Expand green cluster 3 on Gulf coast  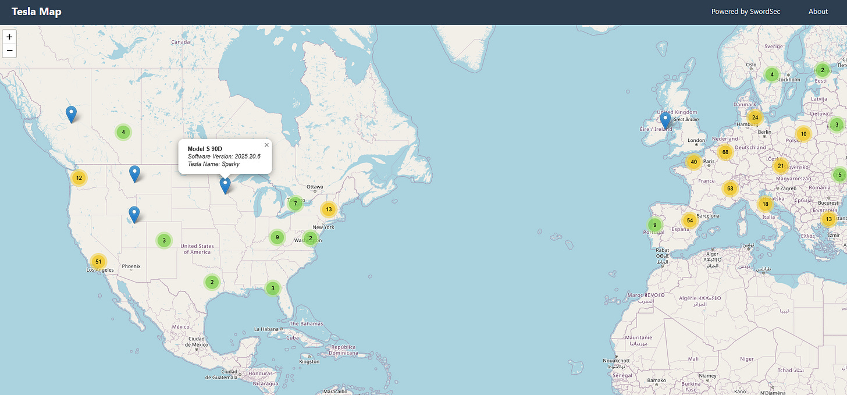(272, 288)
